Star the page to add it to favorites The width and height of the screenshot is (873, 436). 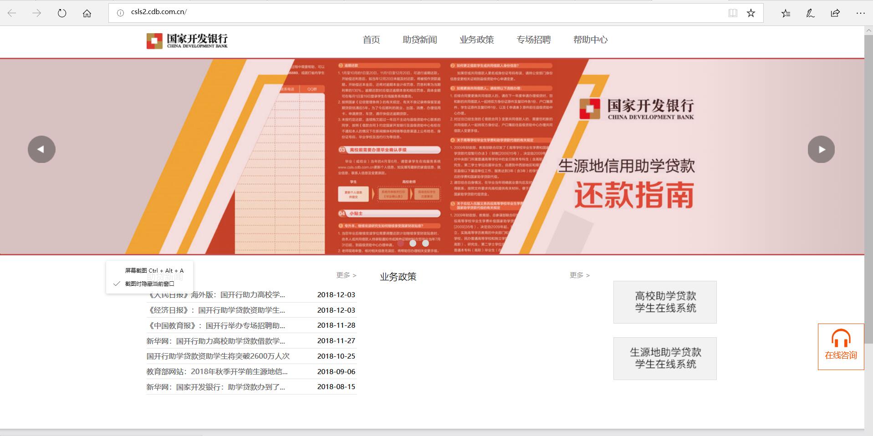(x=750, y=13)
